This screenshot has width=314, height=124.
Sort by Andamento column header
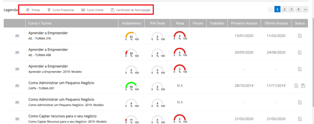(x=131, y=23)
